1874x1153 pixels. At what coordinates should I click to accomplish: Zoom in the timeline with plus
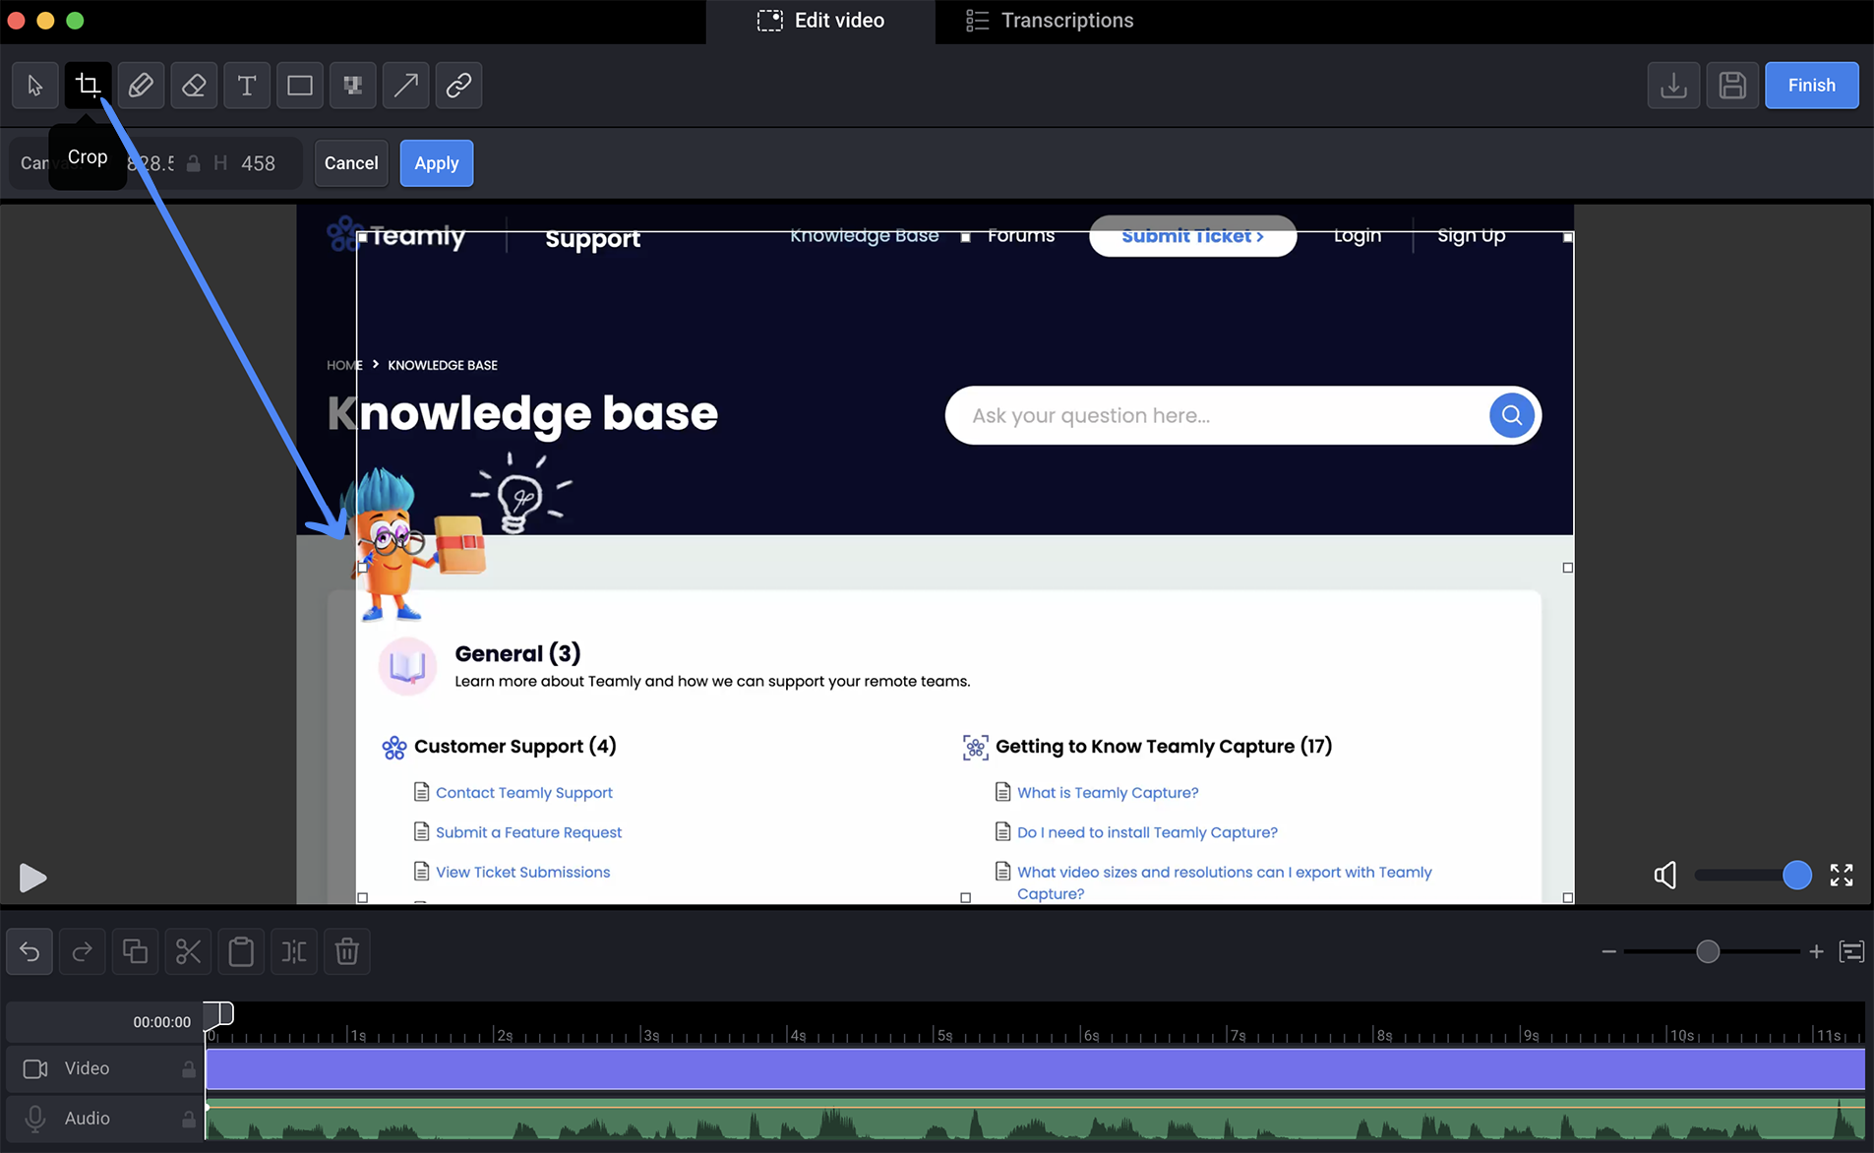coord(1816,951)
